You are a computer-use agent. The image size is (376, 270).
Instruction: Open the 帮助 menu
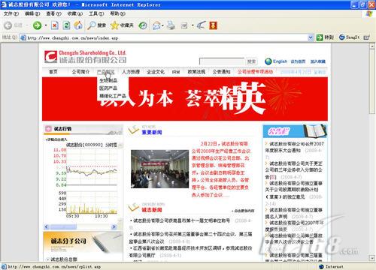pos(117,13)
